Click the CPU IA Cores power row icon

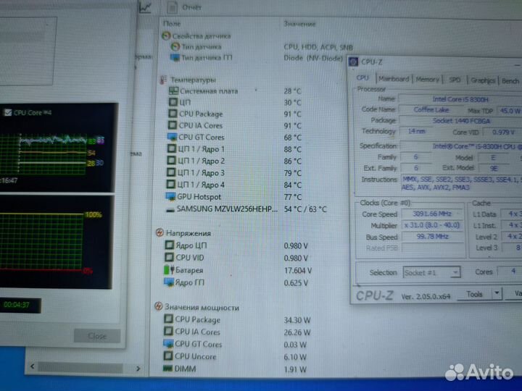point(168,332)
